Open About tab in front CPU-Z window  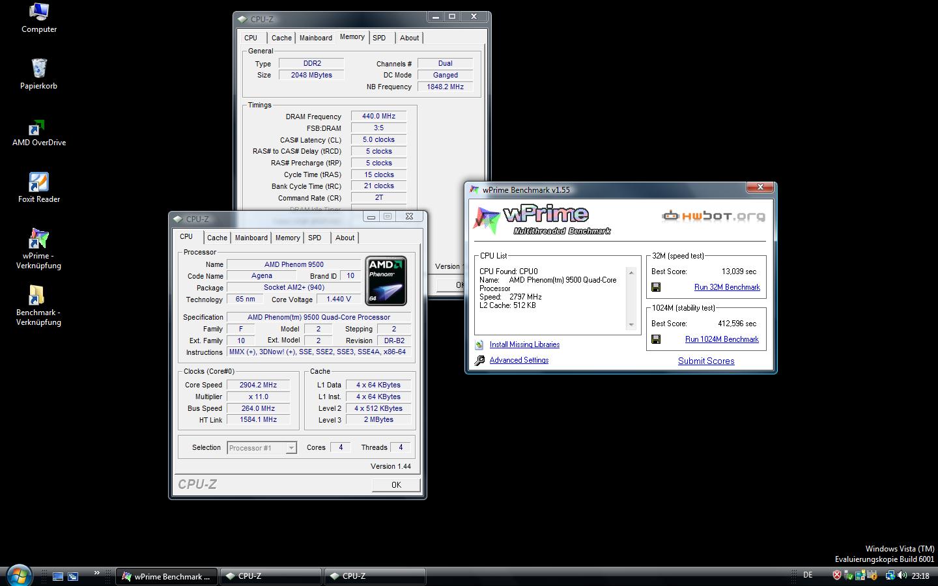345,238
